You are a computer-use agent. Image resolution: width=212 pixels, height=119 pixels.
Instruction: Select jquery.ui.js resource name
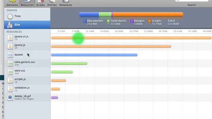point(21,36)
